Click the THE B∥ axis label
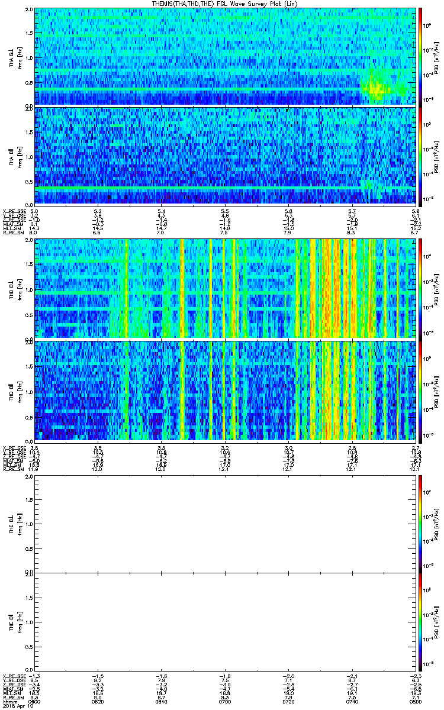This screenshot has width=444, height=710. [x=12, y=622]
